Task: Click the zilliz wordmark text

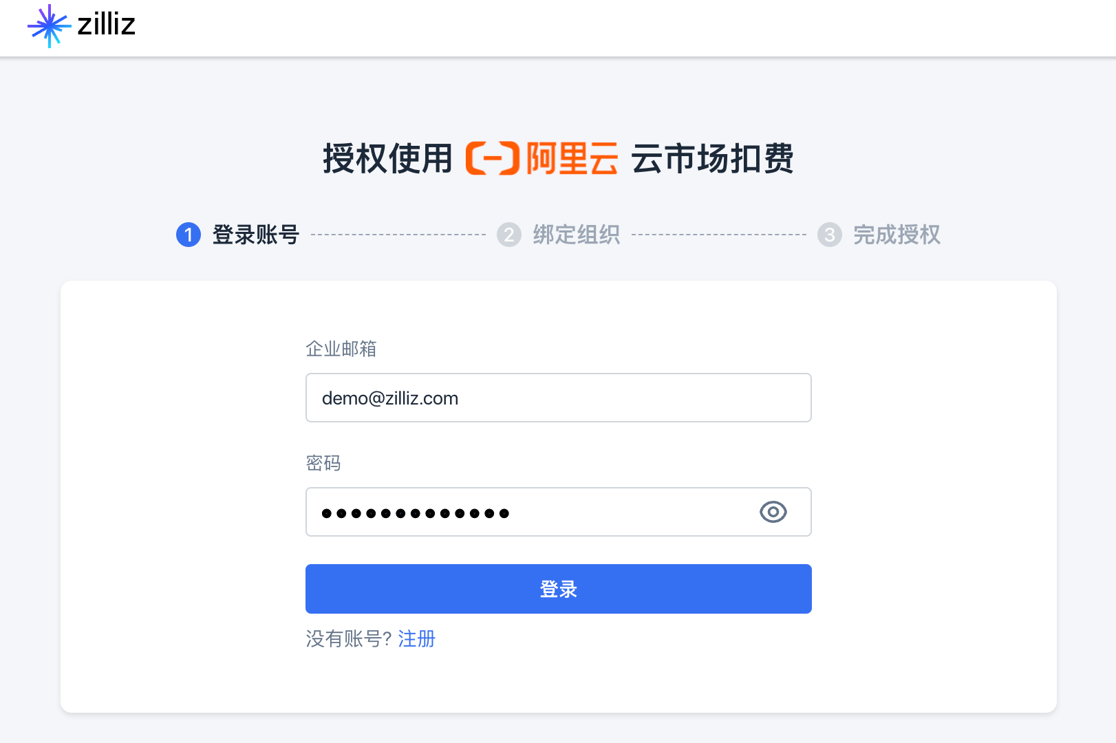Action: click(x=106, y=25)
